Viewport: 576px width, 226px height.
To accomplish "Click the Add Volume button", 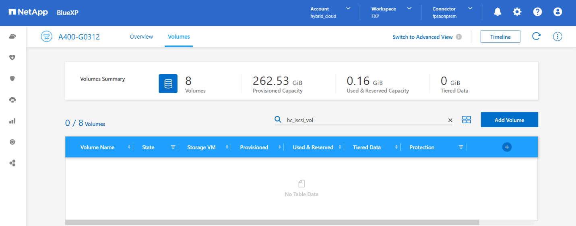I will [x=509, y=120].
